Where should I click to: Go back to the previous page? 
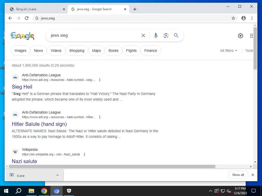[x=10, y=18]
